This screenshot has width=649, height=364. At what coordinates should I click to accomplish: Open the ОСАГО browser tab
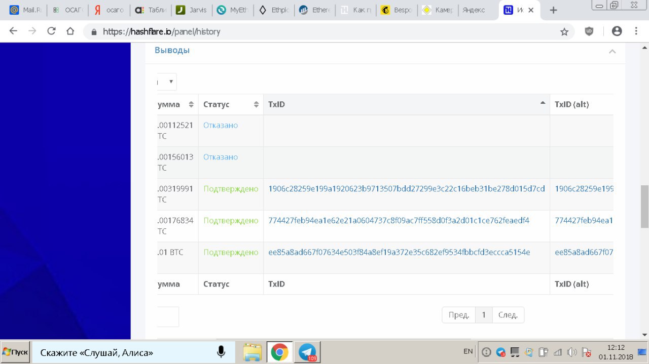67,10
